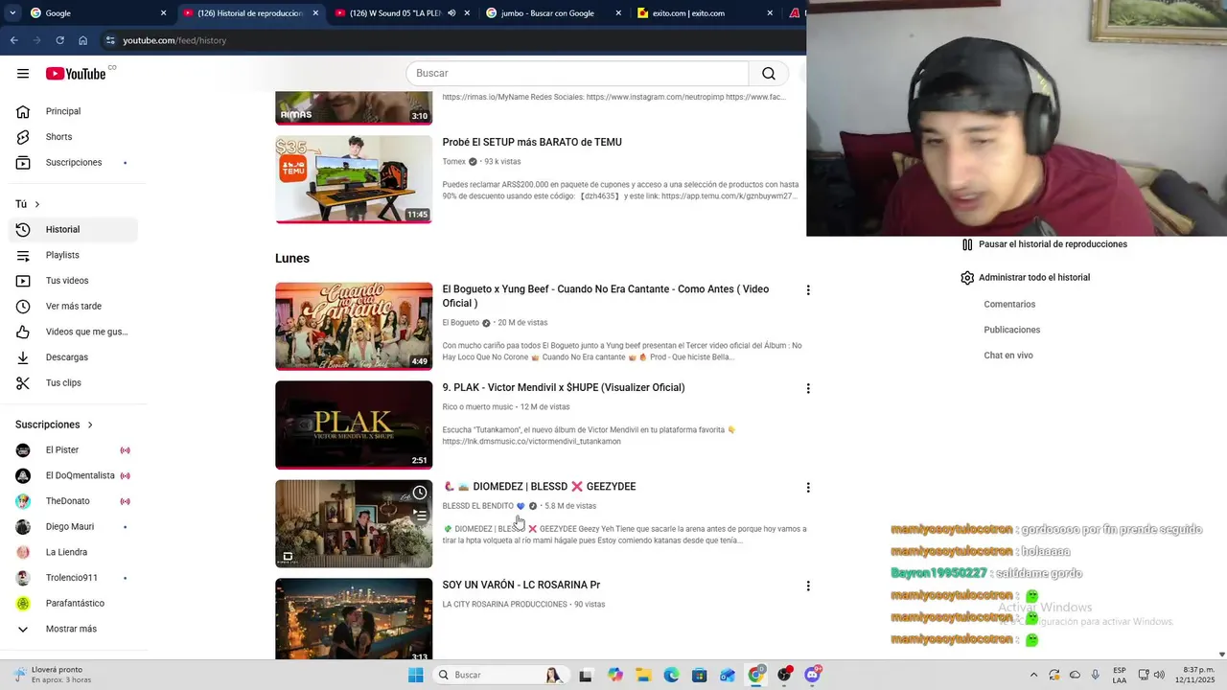
Task: Click watch later clock on DIOMEDEZ thumbnail
Action: tap(420, 493)
